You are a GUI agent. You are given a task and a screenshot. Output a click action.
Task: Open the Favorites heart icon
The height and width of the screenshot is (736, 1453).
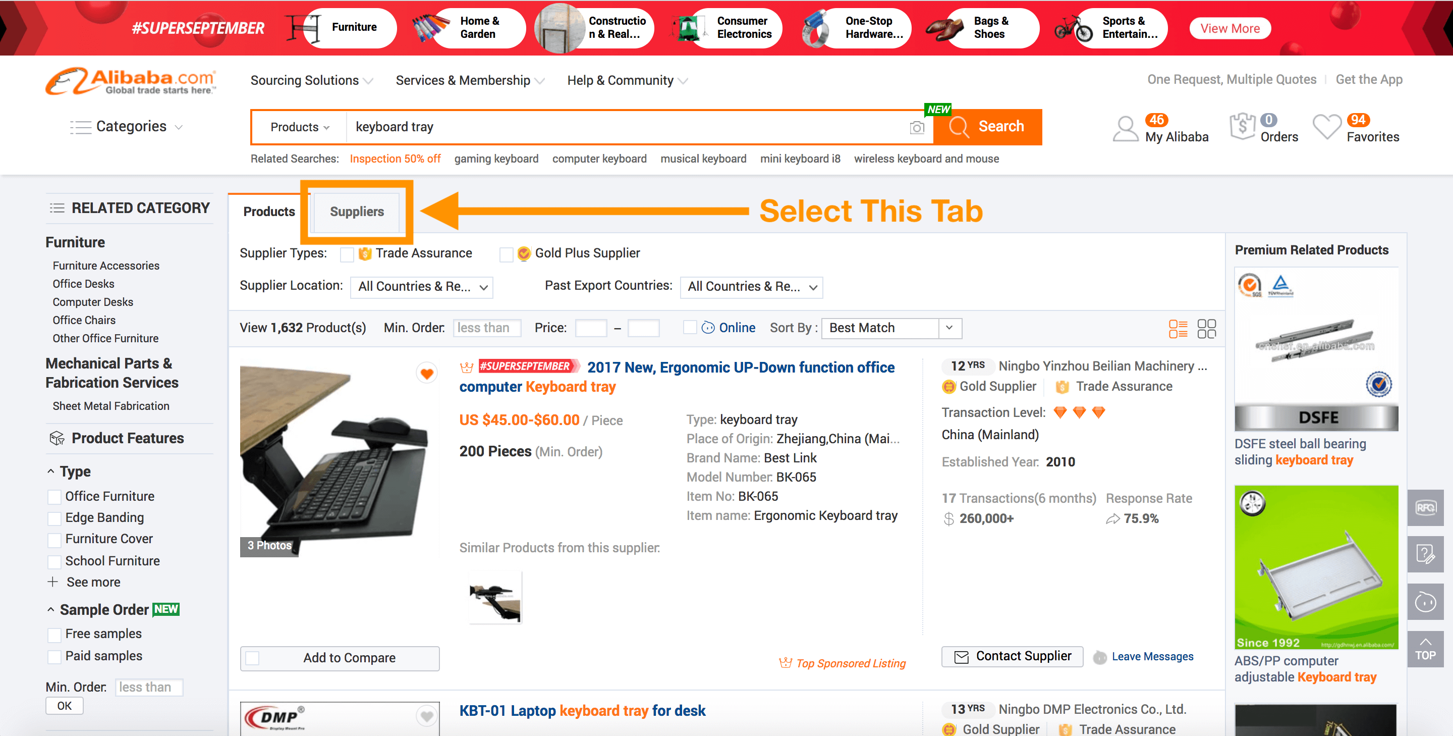coord(1327,128)
